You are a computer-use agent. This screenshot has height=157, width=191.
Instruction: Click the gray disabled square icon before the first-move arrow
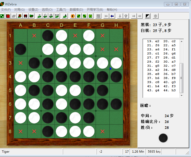pyautogui.click(x=98, y=16)
